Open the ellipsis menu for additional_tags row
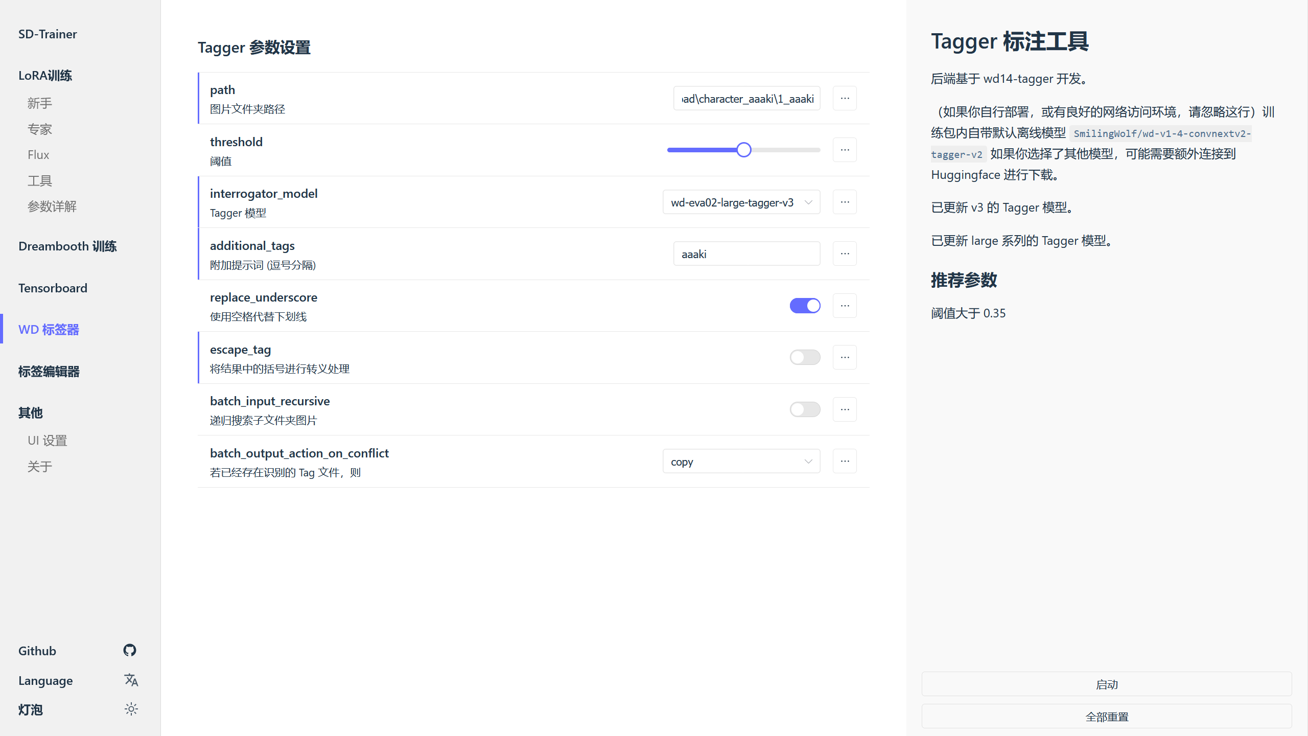Image resolution: width=1308 pixels, height=736 pixels. pos(845,254)
